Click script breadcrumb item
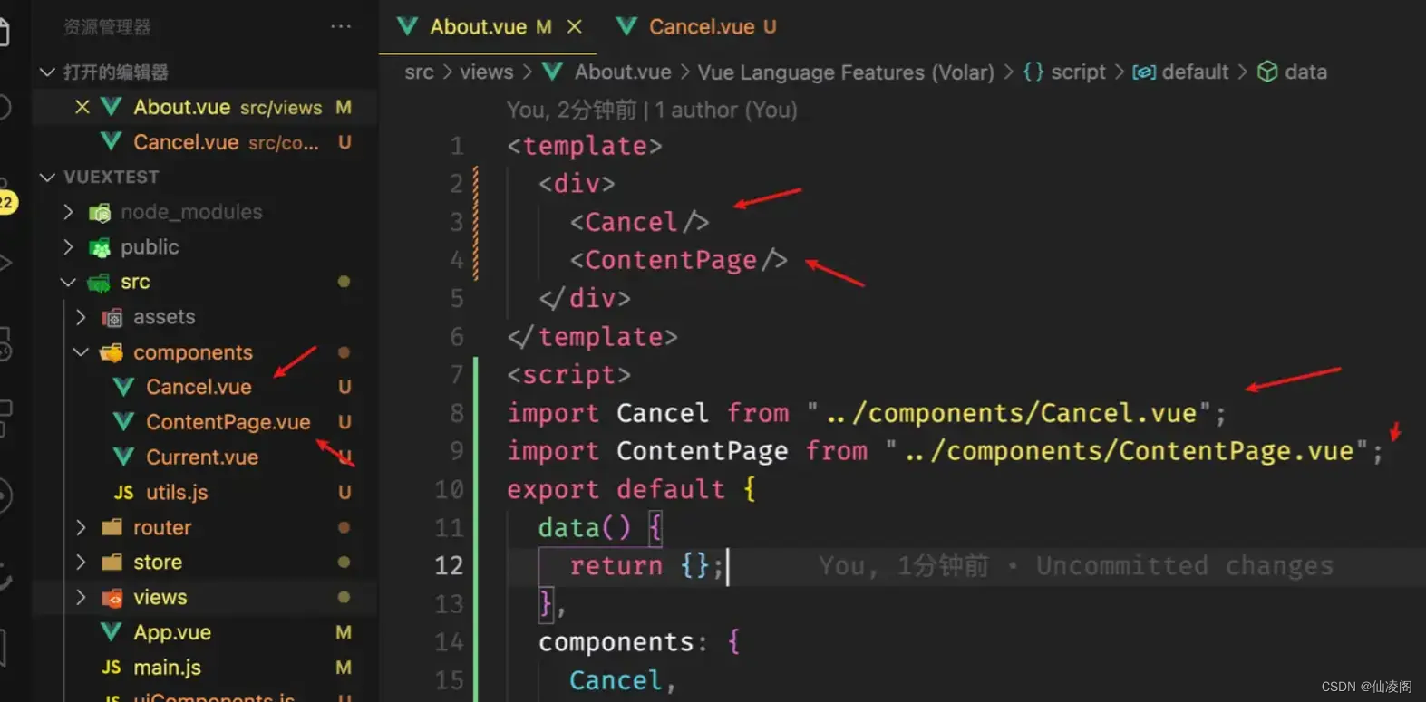This screenshot has height=702, width=1426. click(1078, 72)
